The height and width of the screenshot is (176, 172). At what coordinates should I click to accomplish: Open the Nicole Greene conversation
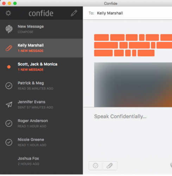pos(42,143)
